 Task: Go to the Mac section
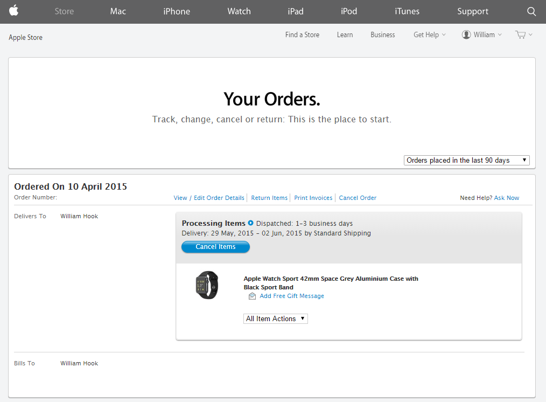coord(118,11)
